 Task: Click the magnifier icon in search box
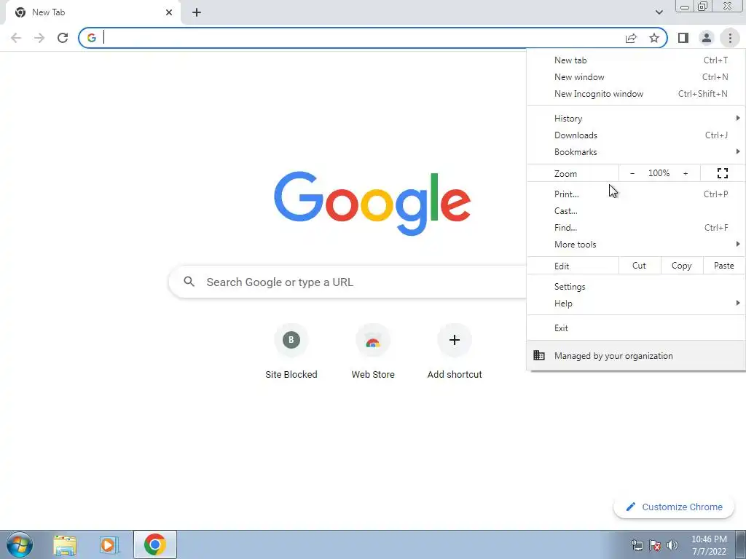[x=189, y=282]
